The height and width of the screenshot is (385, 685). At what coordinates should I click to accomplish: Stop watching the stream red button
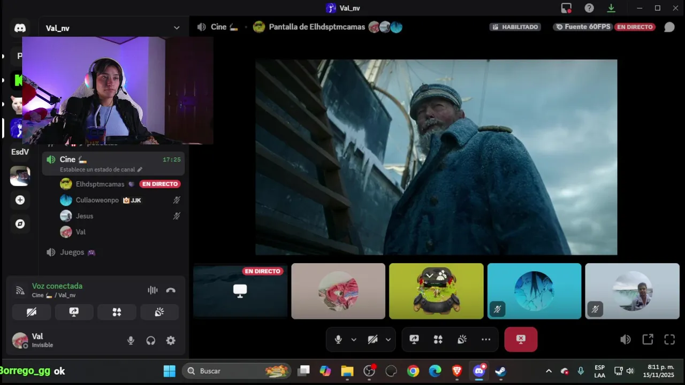pyautogui.click(x=521, y=340)
